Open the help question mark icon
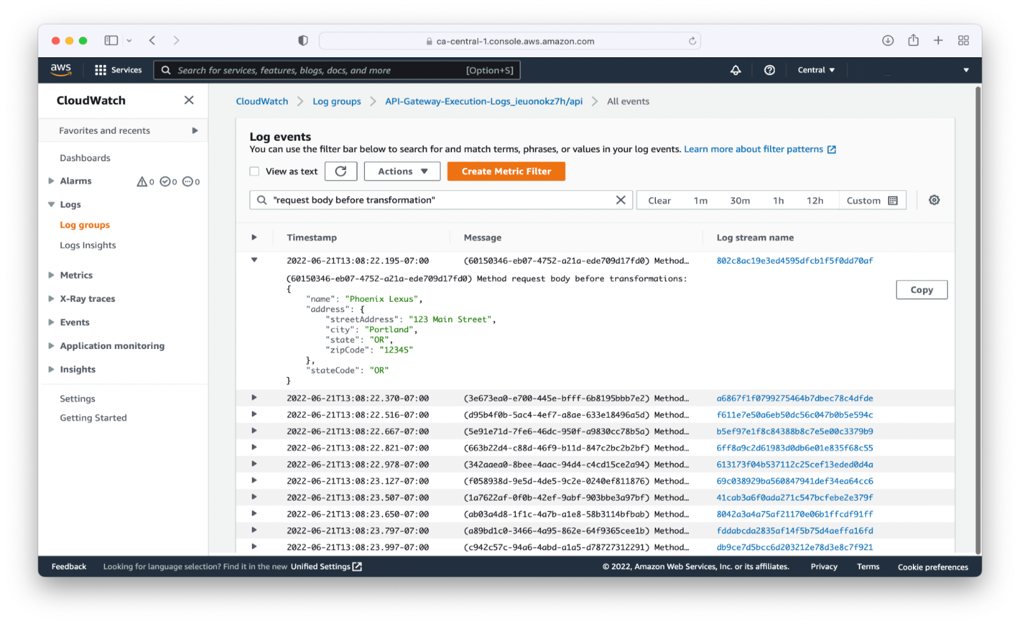Image resolution: width=1020 pixels, height=624 pixels. tap(769, 70)
